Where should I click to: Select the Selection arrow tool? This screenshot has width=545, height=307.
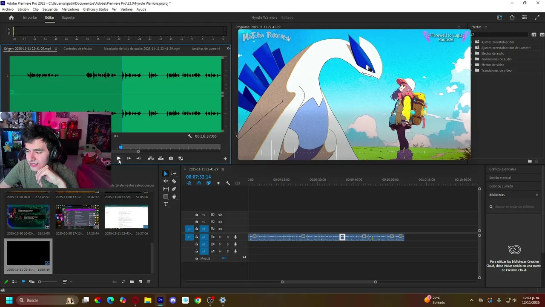[166, 174]
